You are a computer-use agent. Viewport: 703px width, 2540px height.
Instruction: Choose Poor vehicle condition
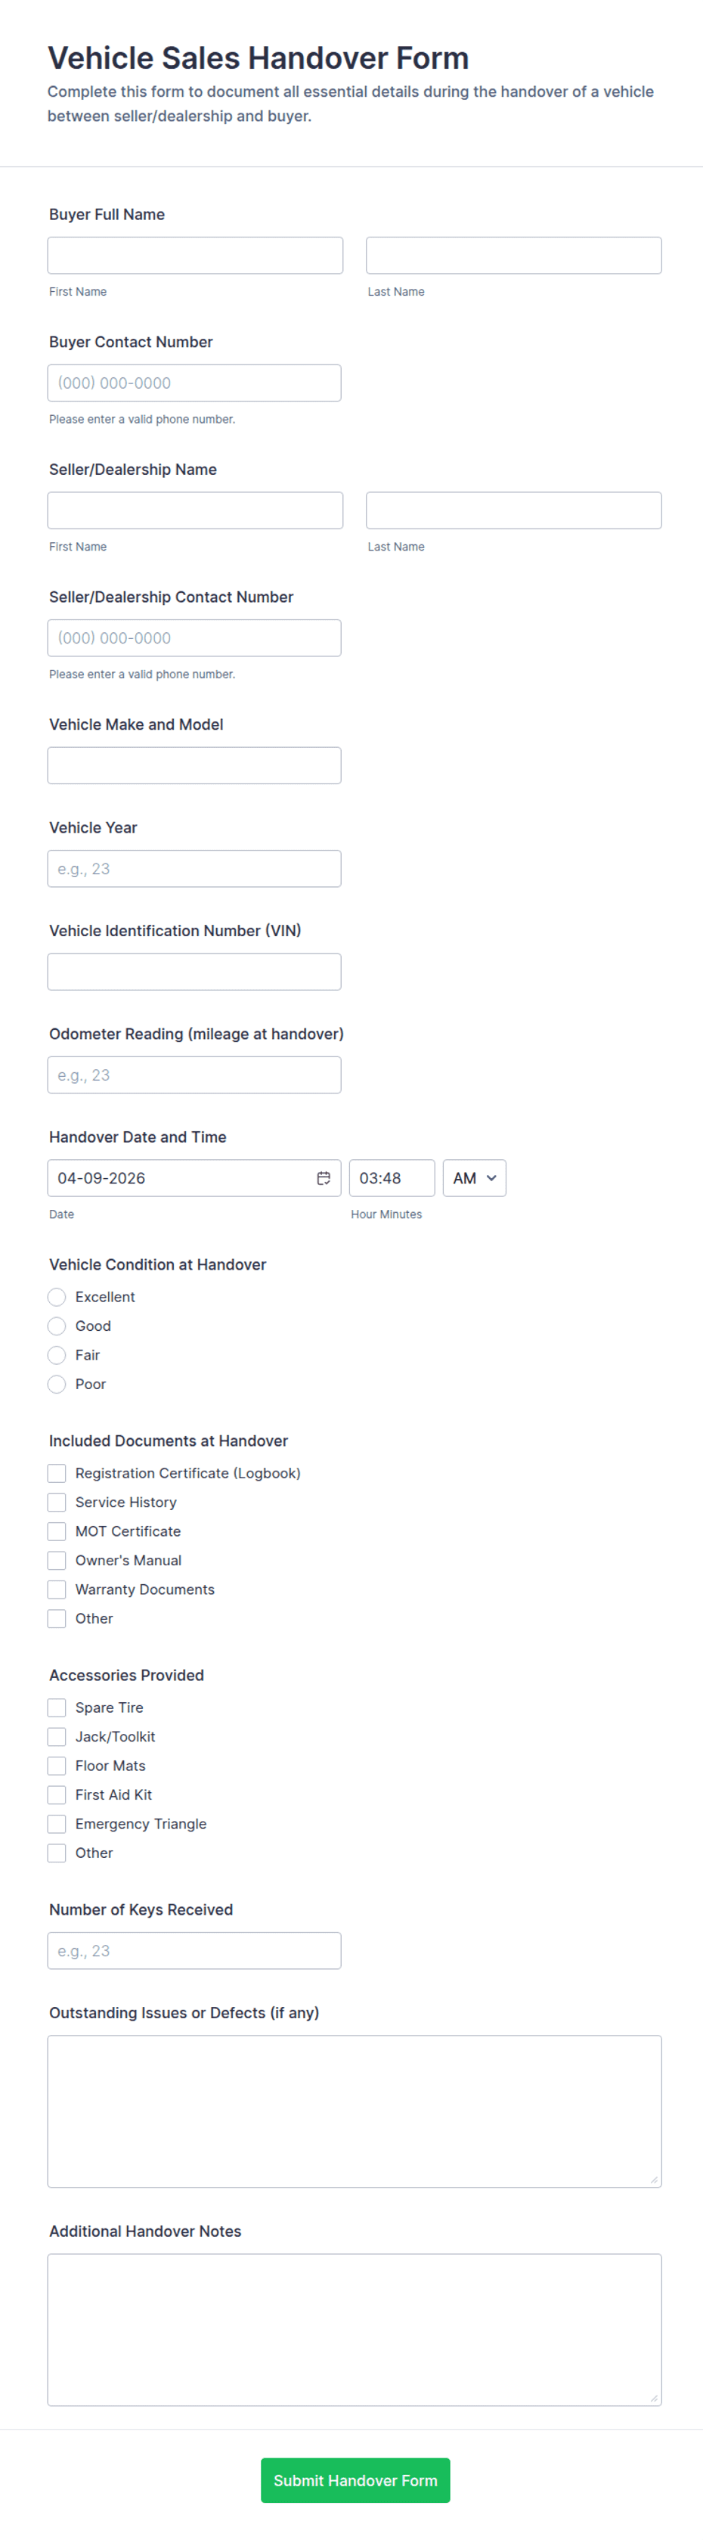coord(57,1385)
